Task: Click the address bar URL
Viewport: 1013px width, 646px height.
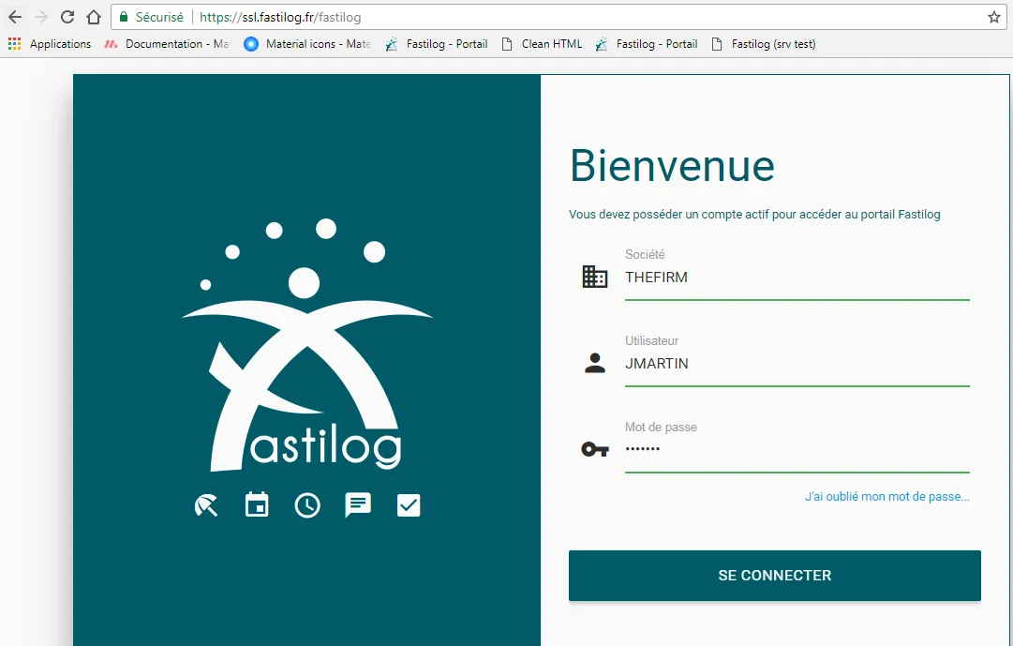Action: coord(280,18)
